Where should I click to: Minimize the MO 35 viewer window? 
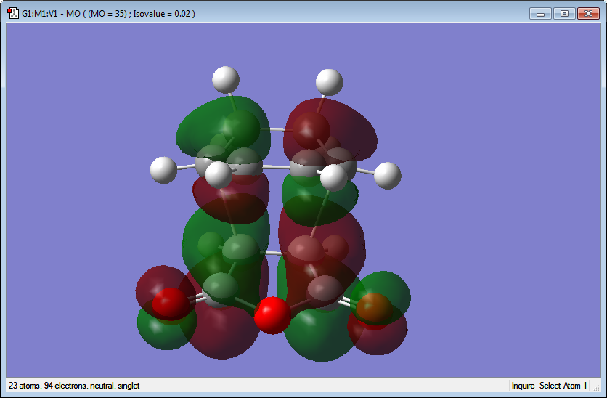(540, 14)
